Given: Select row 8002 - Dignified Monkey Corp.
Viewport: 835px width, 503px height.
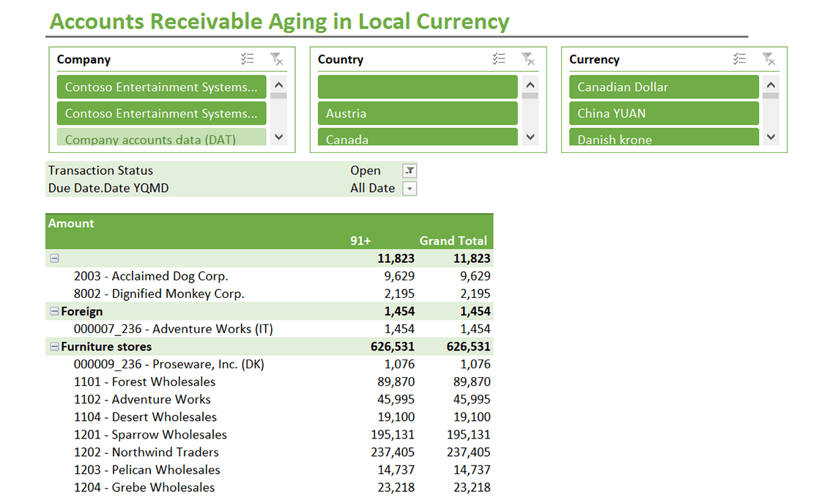Looking at the screenshot, I should pyautogui.click(x=269, y=294).
